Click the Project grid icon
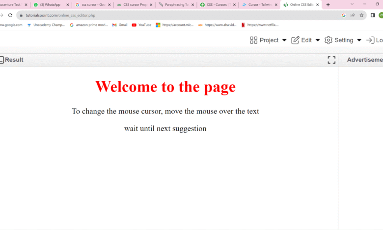Viewport: 383px width, 230px height. point(253,40)
